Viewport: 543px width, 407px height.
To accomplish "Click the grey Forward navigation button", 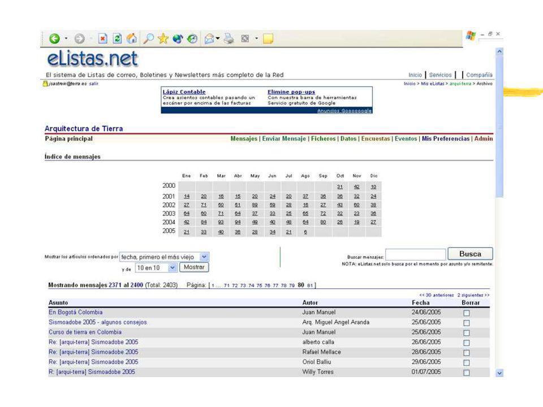I will 79,38.
